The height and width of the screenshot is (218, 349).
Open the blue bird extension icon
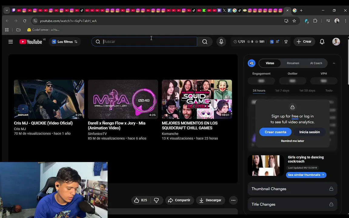click(307, 21)
